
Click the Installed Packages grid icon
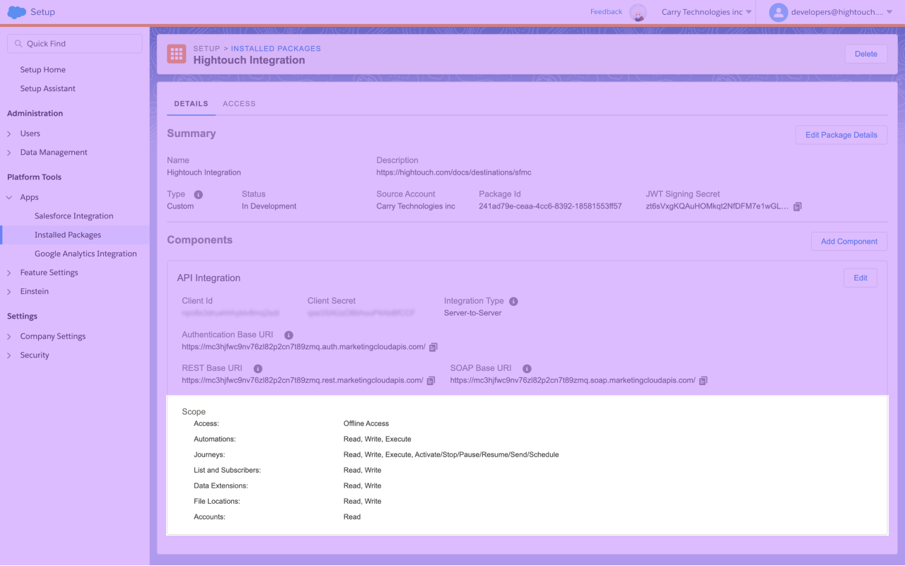(x=176, y=54)
